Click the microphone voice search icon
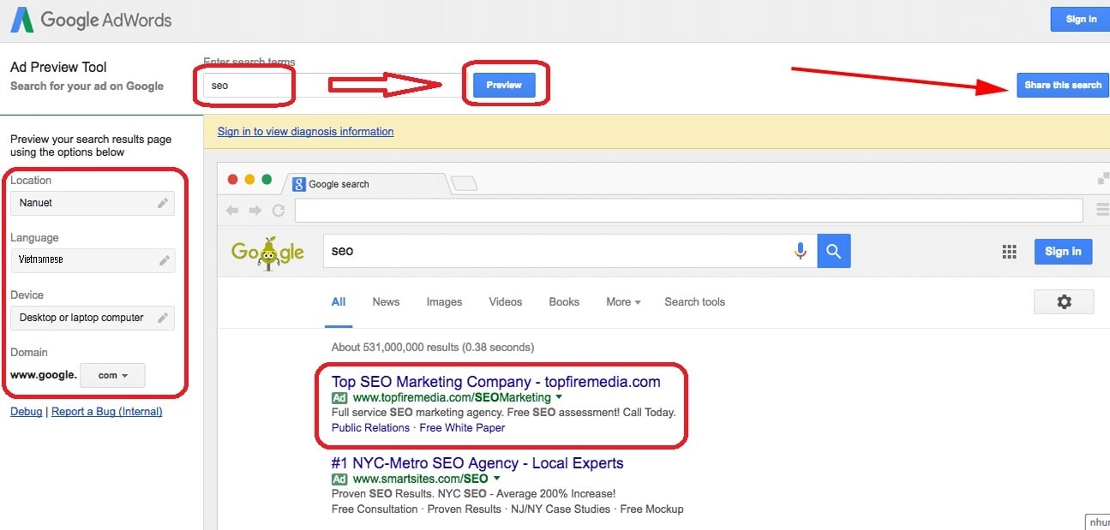Screen dimensions: 1110x530 tap(801, 251)
